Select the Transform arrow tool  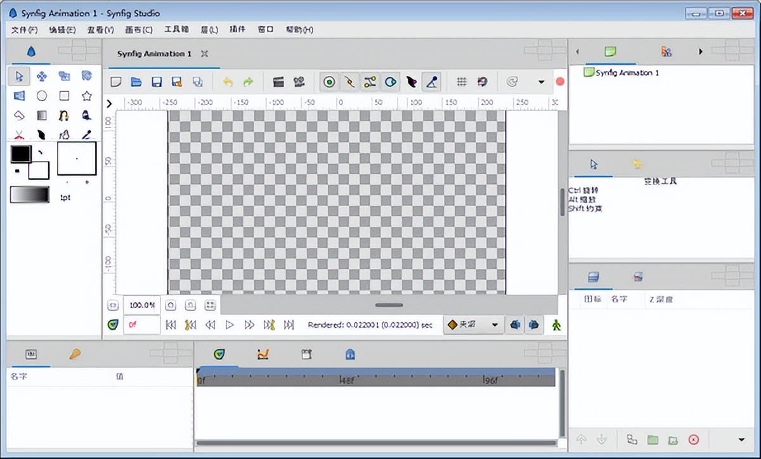tap(19, 76)
